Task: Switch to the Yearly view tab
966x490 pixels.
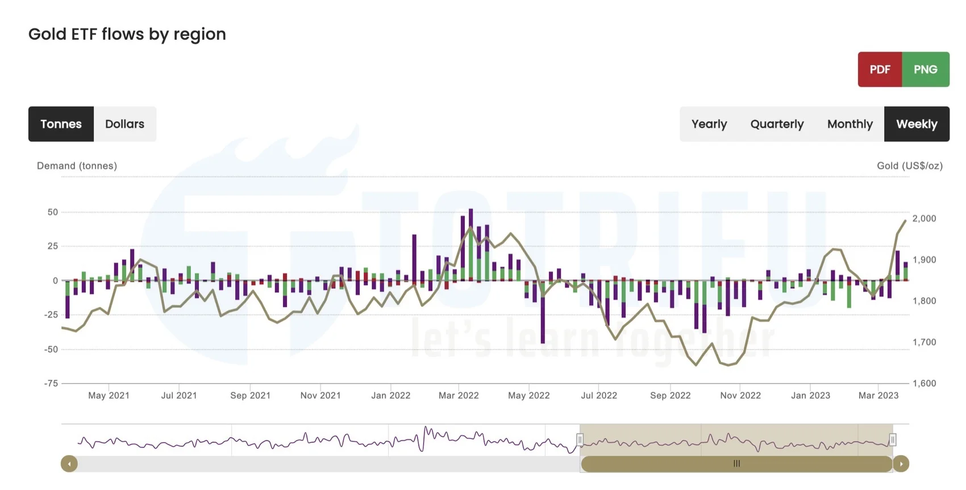Action: (x=709, y=124)
